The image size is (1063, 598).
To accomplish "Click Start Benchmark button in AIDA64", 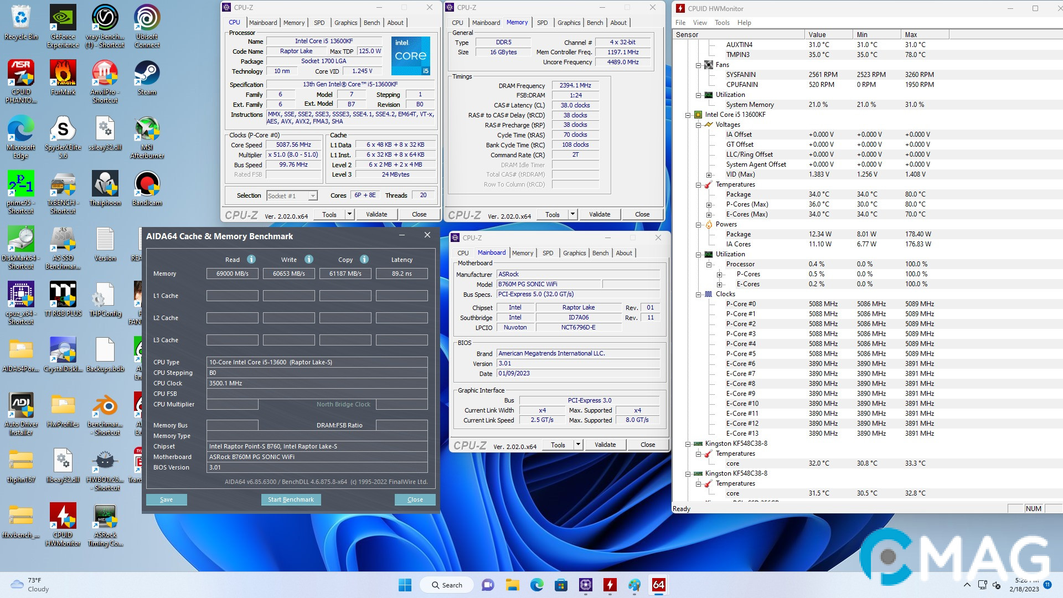I will [x=291, y=499].
